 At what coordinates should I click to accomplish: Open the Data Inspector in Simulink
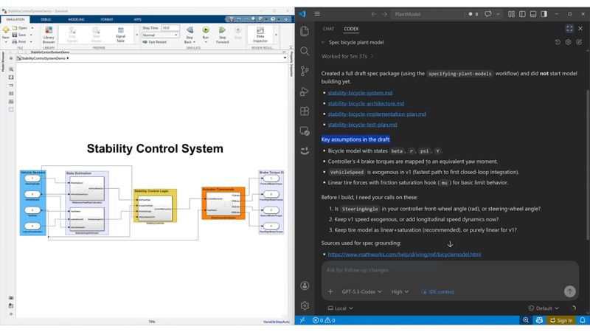point(260,35)
